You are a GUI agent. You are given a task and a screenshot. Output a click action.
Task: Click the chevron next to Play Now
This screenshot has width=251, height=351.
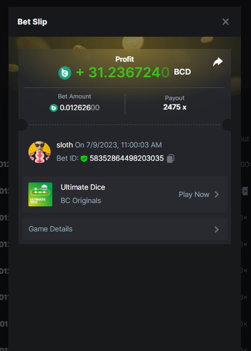tap(216, 195)
